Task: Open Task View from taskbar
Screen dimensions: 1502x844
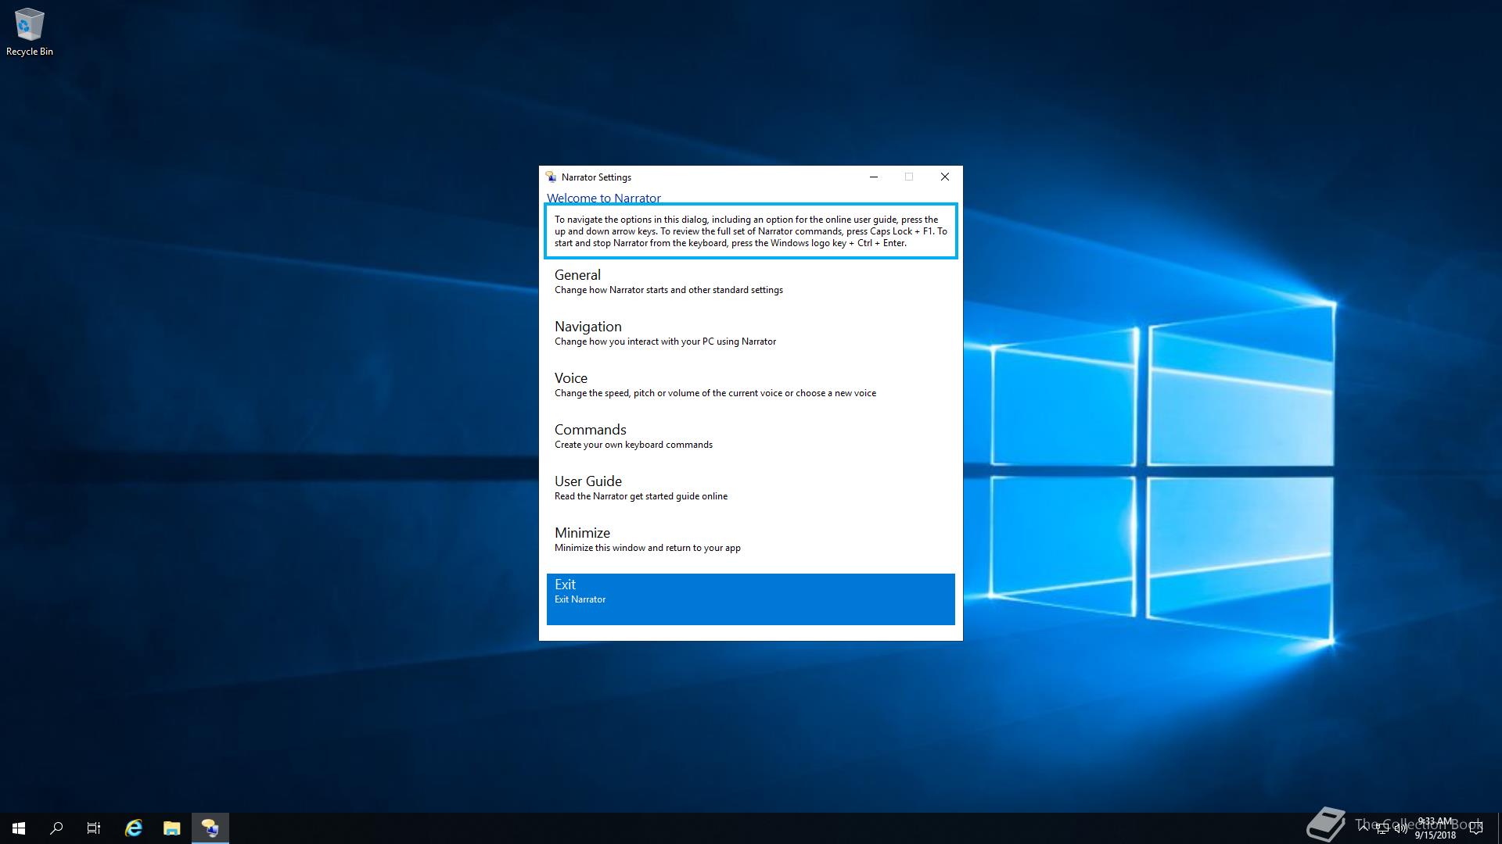Action: 94,828
